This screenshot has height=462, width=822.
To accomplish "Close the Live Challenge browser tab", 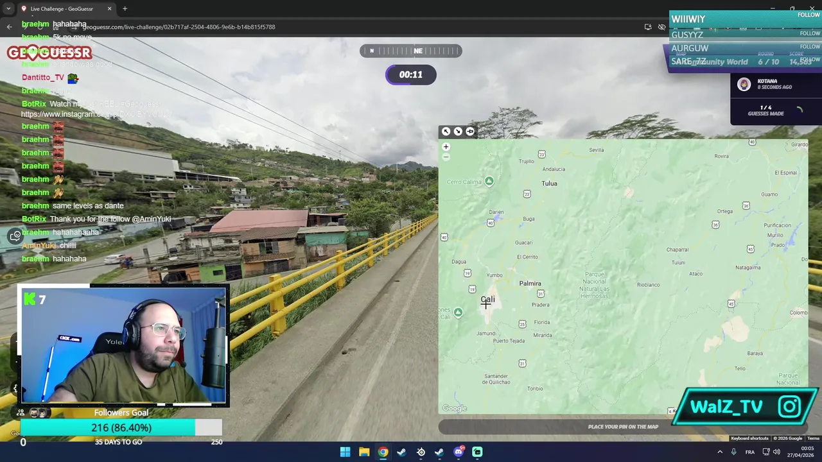I will [109, 9].
